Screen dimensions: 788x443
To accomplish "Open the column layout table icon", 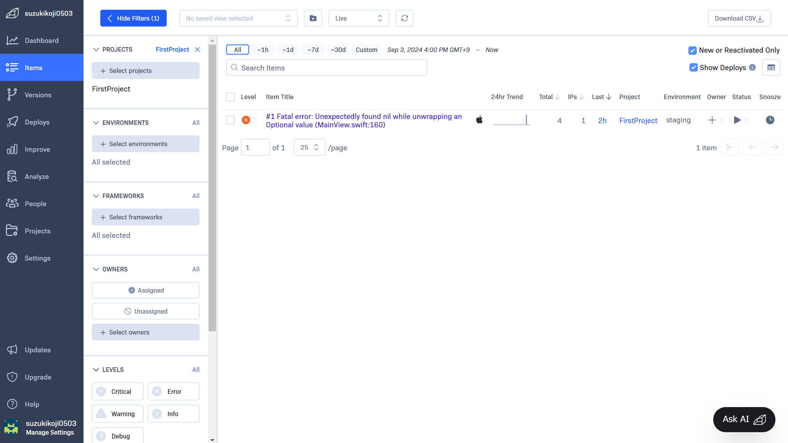I will pyautogui.click(x=771, y=68).
